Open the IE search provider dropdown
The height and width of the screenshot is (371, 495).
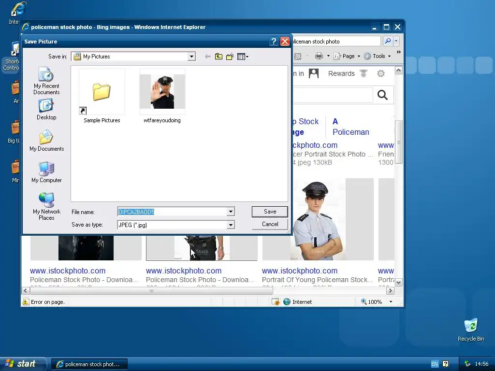coord(396,41)
